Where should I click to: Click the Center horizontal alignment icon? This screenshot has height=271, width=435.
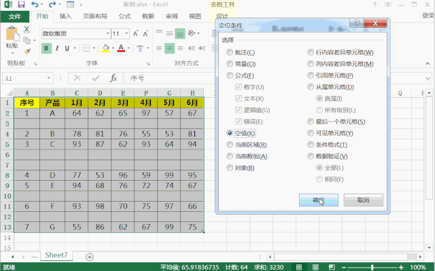[x=169, y=48]
